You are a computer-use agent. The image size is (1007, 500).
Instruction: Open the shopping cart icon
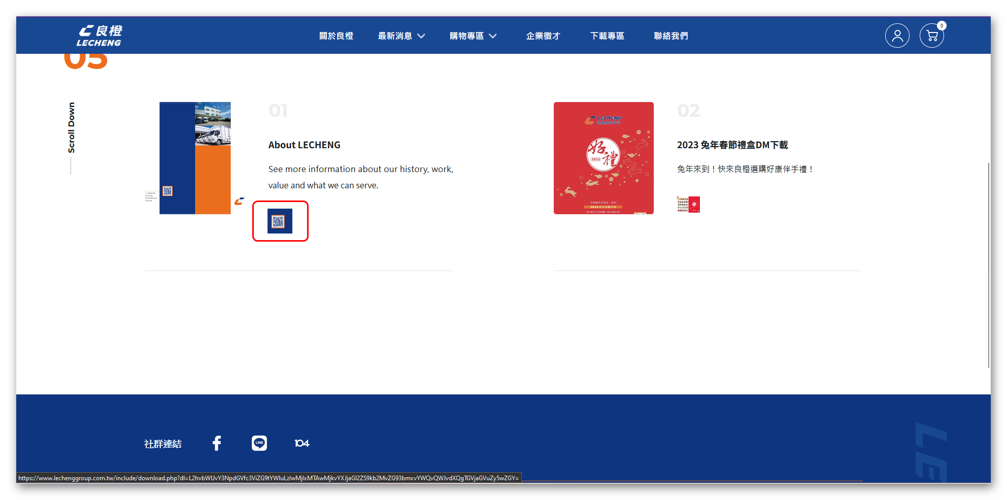931,36
